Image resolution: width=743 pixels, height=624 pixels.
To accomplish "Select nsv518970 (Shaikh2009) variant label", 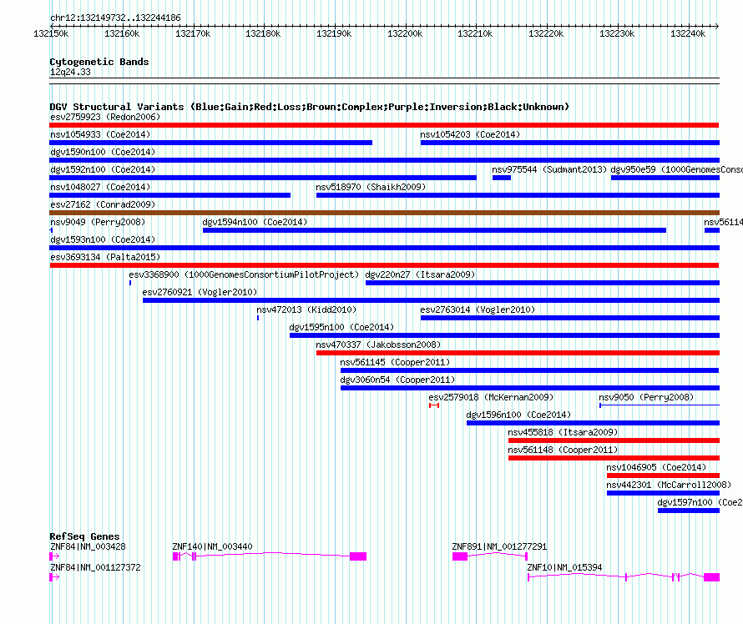I will coord(371,187).
